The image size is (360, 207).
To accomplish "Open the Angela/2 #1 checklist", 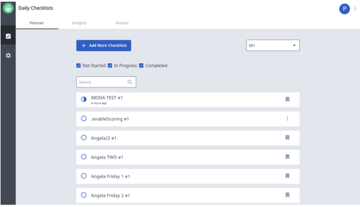I will [188, 138].
